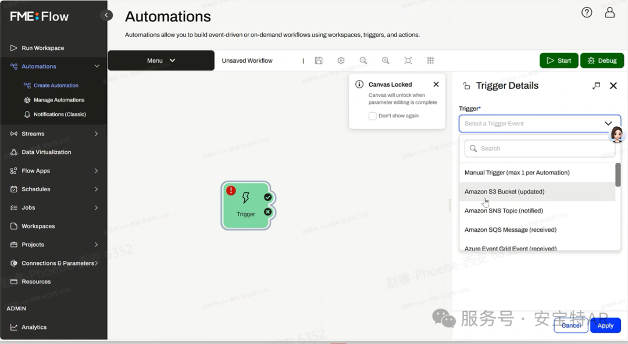Viewport: 628px width, 344px height.
Task: Expand the Projects sidebar section
Action: [96, 245]
